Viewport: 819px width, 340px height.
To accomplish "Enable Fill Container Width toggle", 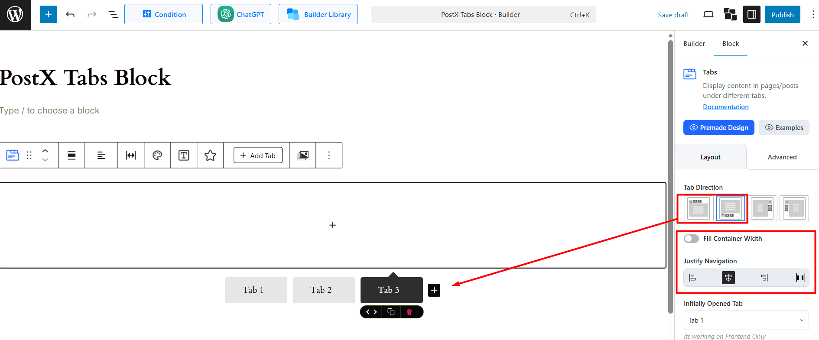I will [691, 239].
